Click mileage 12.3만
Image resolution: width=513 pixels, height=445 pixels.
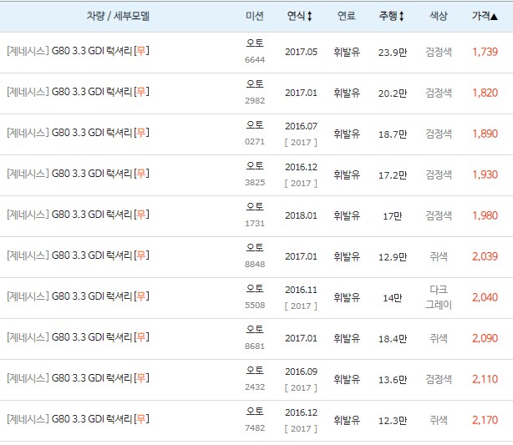393,420
